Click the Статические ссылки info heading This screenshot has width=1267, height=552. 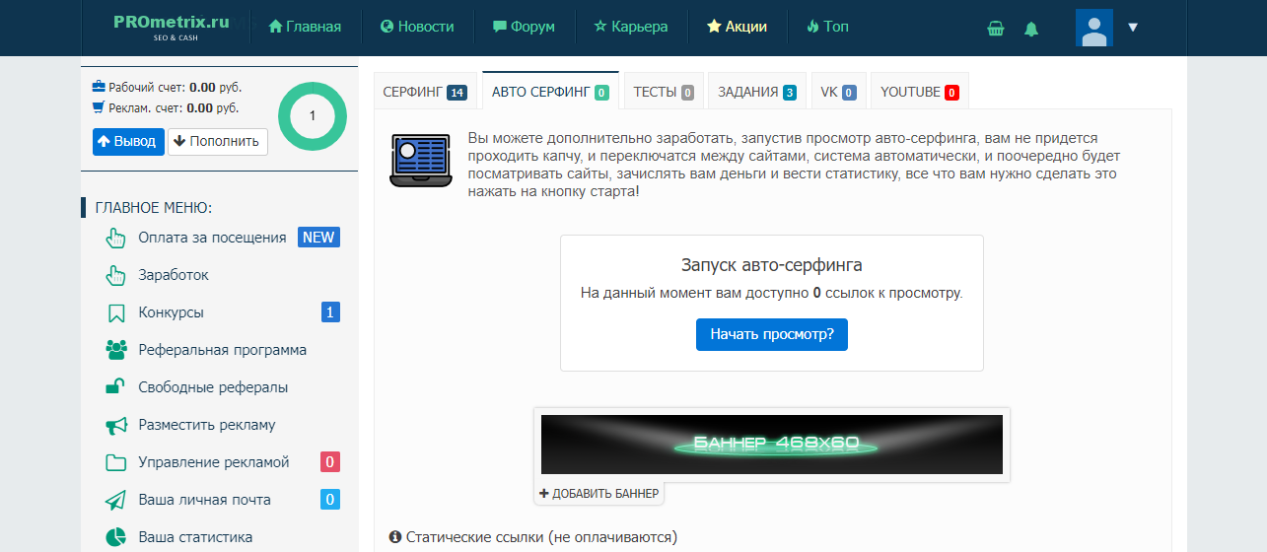point(533,537)
